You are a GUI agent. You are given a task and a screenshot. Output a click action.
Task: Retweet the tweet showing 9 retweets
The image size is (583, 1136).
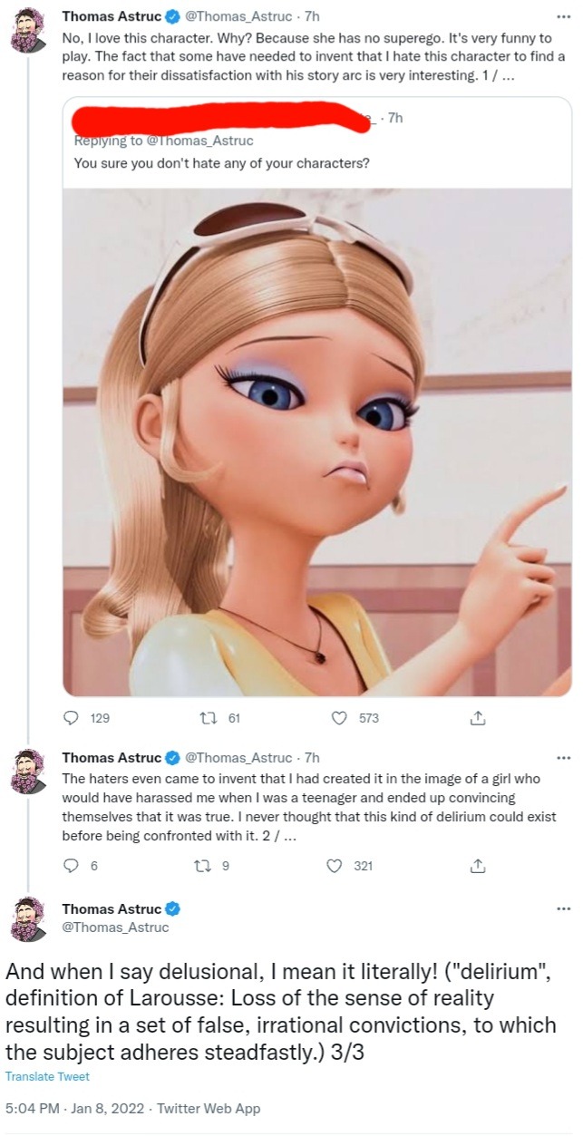point(206,865)
